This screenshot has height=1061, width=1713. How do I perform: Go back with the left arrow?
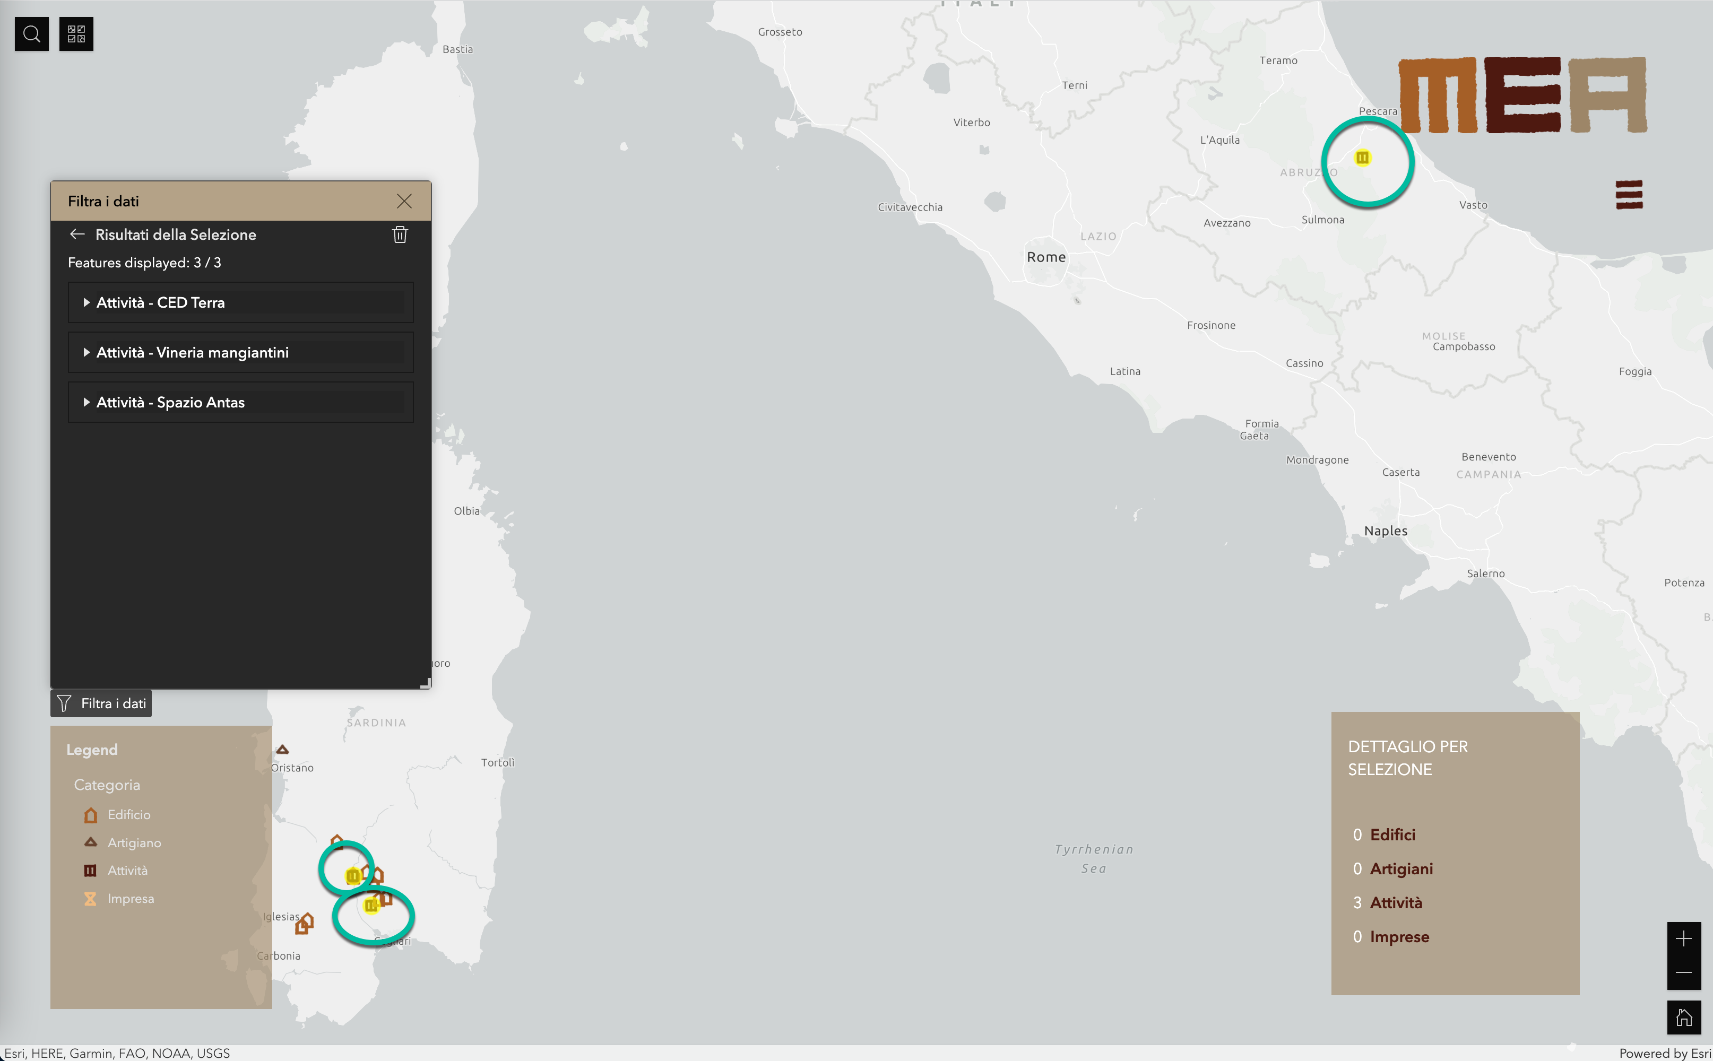(x=77, y=234)
